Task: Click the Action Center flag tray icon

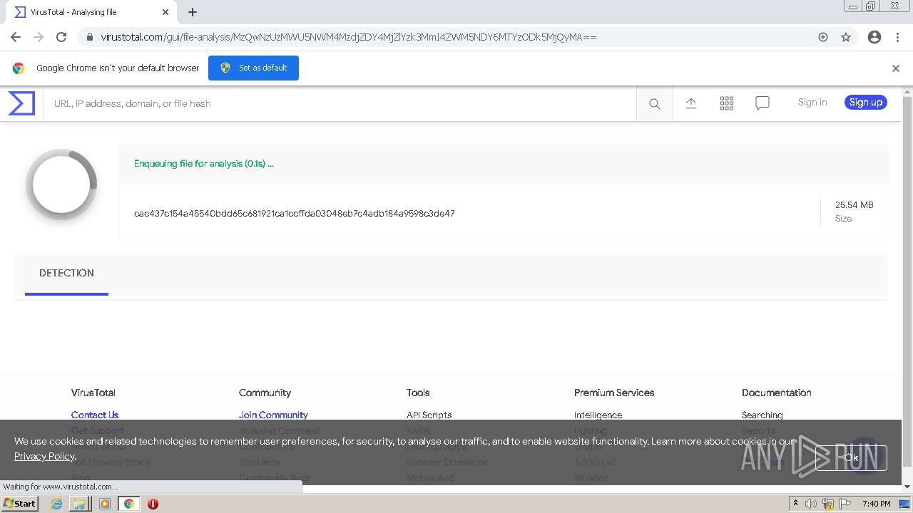Action: tap(845, 504)
